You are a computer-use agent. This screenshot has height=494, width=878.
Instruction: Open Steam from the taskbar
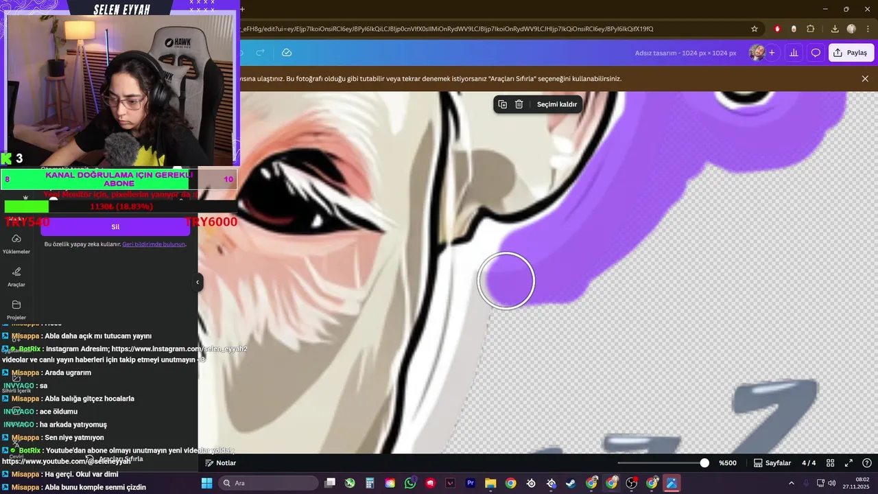coord(571,483)
